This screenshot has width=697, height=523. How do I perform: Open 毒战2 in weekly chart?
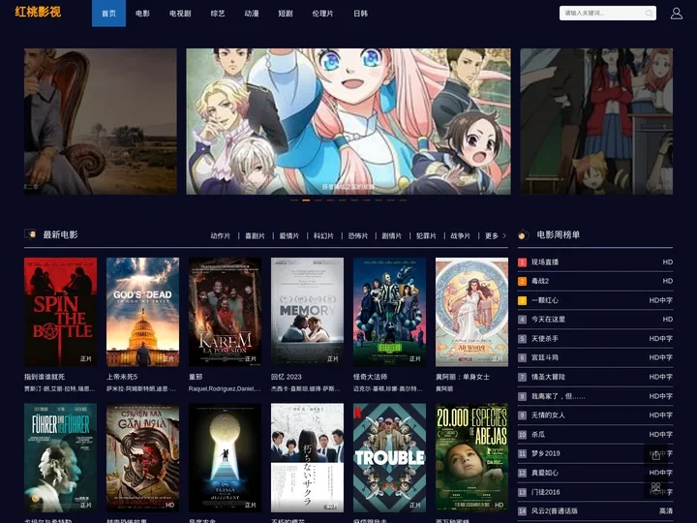click(540, 281)
